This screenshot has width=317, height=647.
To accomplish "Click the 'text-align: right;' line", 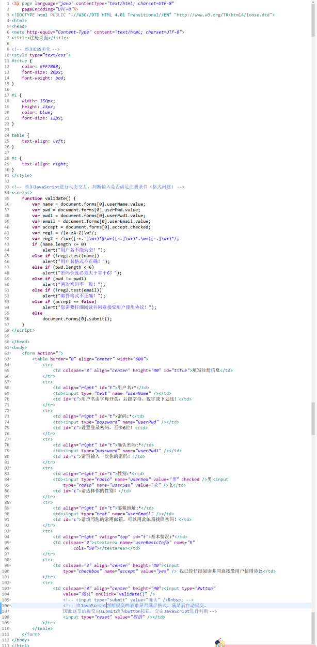I will click(44, 164).
